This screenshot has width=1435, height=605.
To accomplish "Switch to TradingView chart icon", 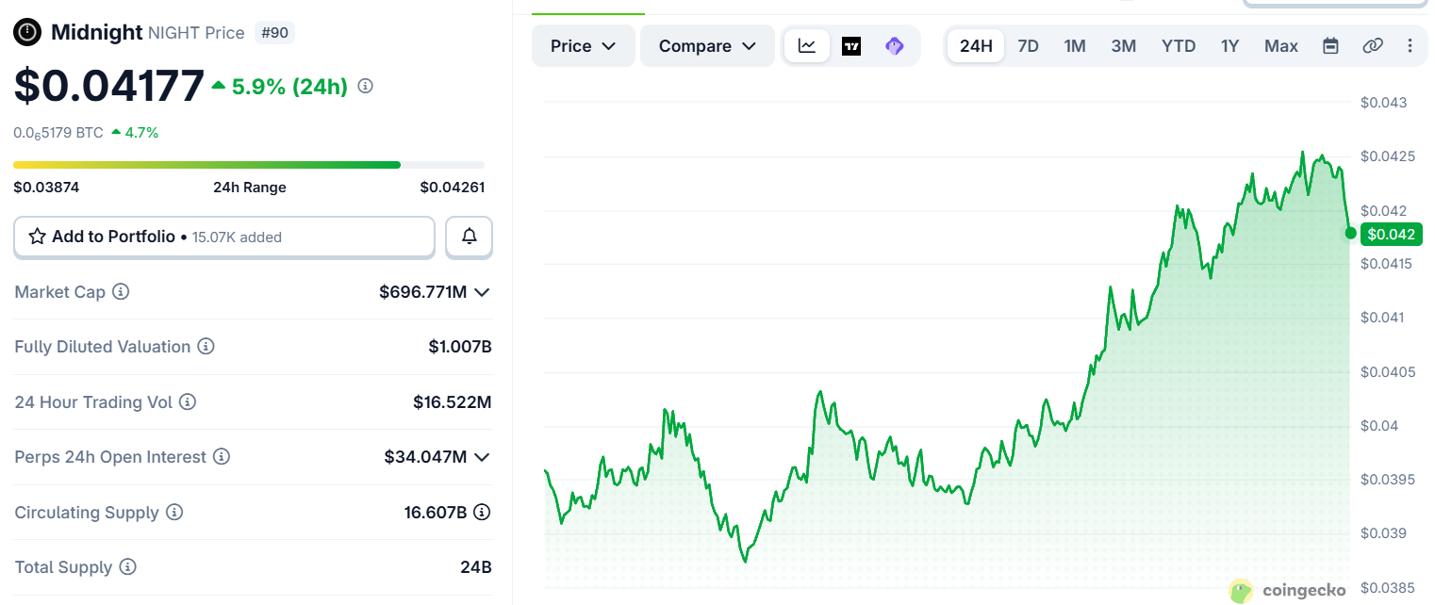I will [851, 46].
